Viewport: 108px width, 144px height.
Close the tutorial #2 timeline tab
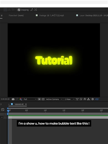click(x=9, y=104)
